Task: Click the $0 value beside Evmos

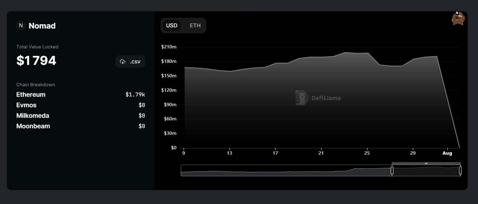Action: click(142, 105)
